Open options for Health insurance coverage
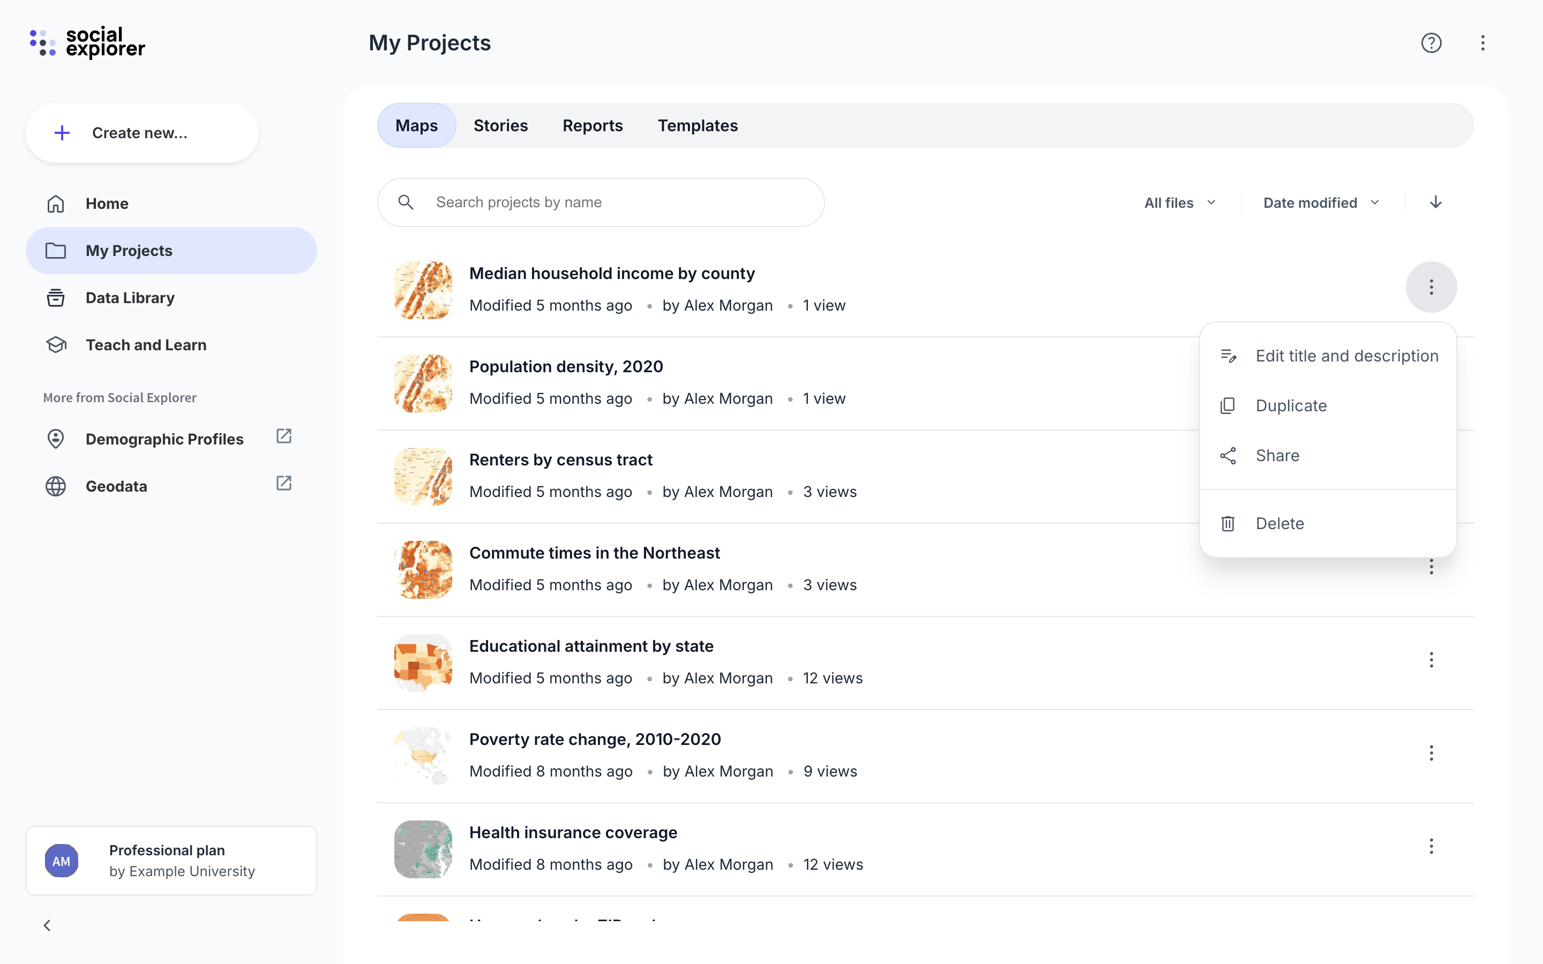The image size is (1543, 964). tap(1432, 846)
